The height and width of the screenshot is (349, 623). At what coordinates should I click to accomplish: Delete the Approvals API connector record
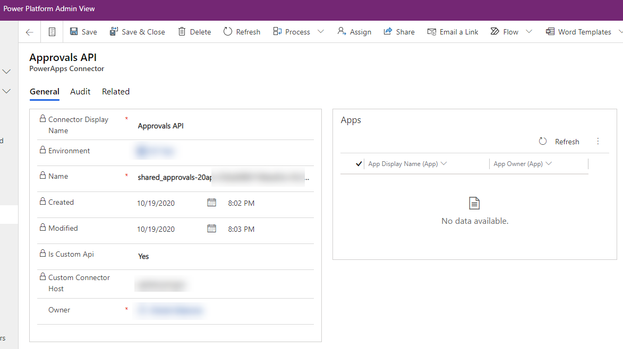pos(194,31)
